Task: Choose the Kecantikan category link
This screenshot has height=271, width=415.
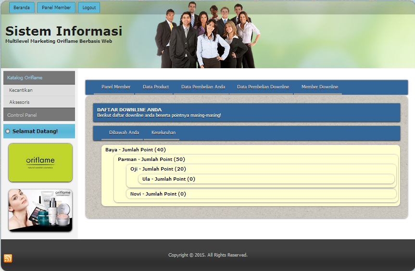Action: (x=39, y=90)
